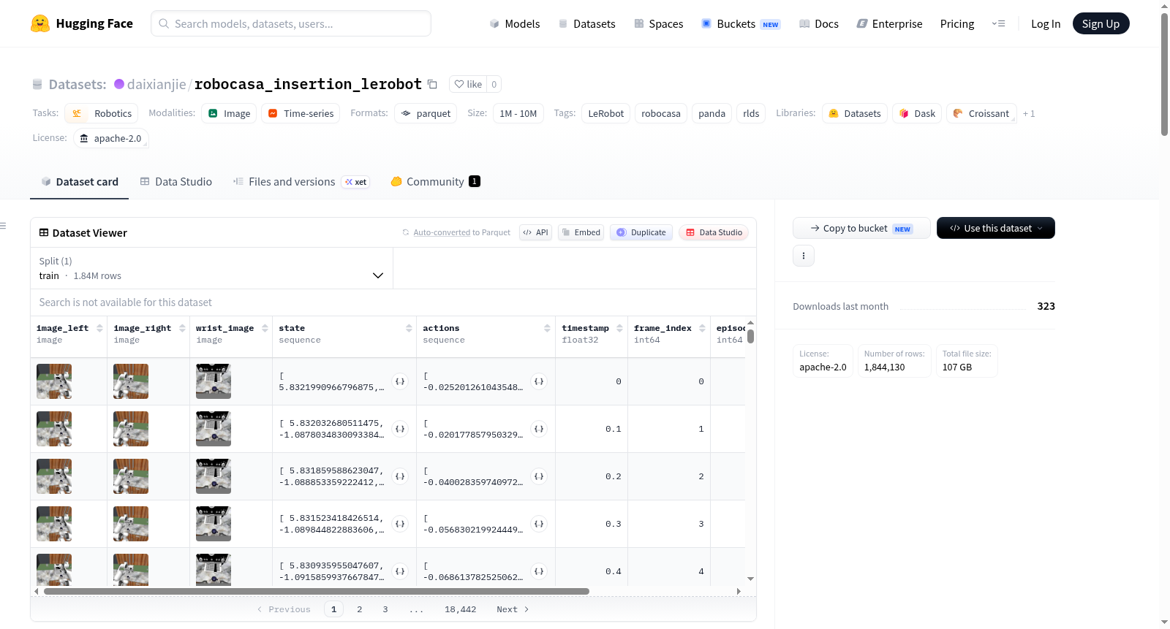Expand state braces icon in timestamp 0.3 row
Viewport: 1170px width, 629px height.
[x=400, y=524]
